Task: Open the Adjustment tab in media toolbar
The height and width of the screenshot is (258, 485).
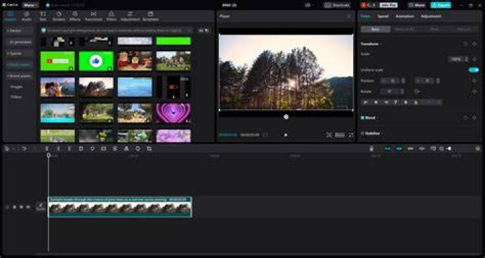Action: point(130,16)
